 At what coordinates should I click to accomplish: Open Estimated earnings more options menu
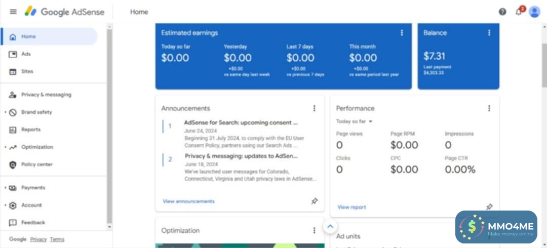tap(402, 33)
